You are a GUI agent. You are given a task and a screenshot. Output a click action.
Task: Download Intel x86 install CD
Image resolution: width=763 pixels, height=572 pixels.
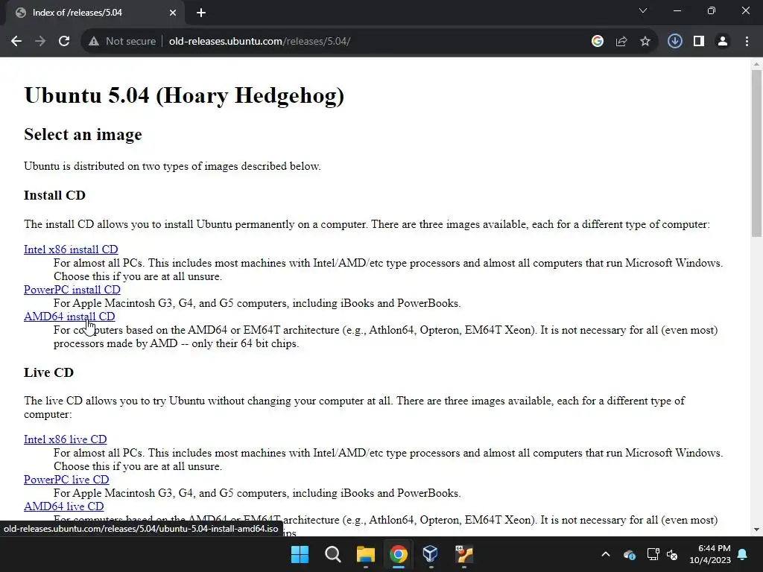pos(71,250)
